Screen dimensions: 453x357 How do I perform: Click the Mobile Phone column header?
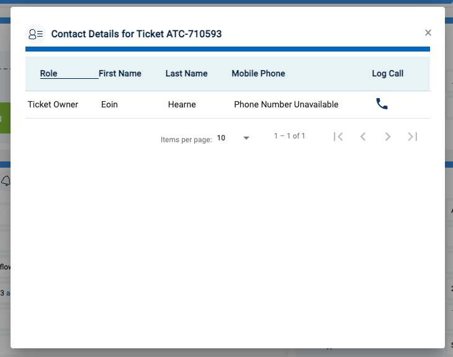[258, 73]
